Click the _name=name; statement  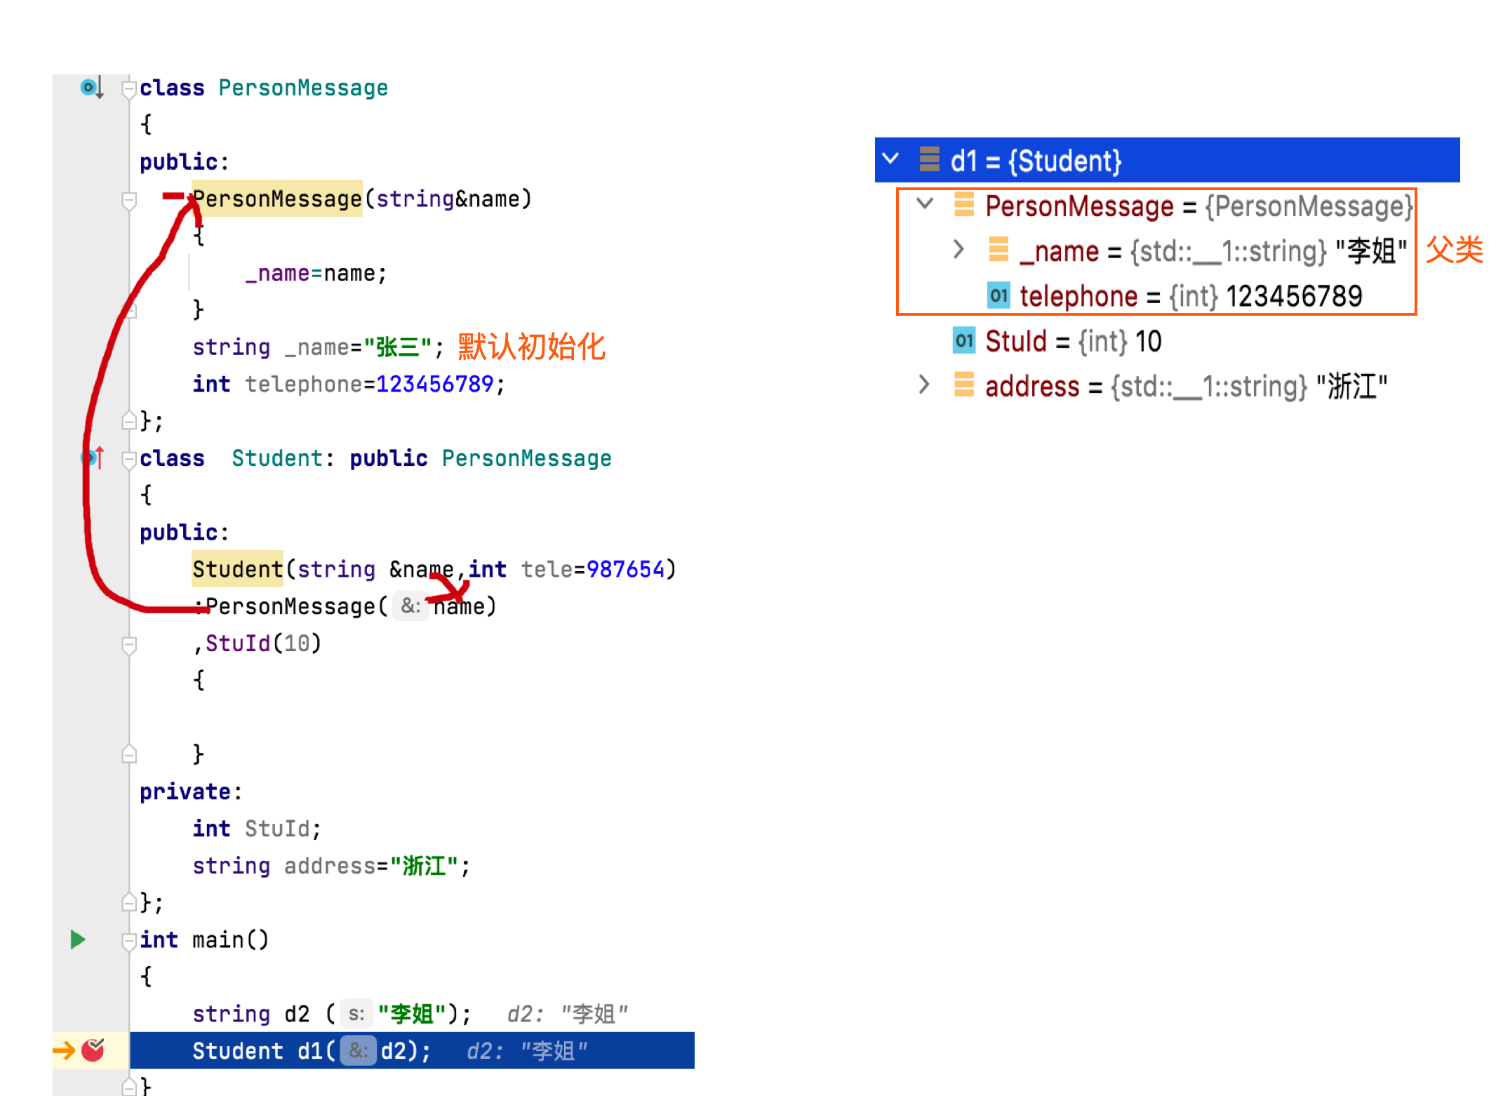click(316, 273)
